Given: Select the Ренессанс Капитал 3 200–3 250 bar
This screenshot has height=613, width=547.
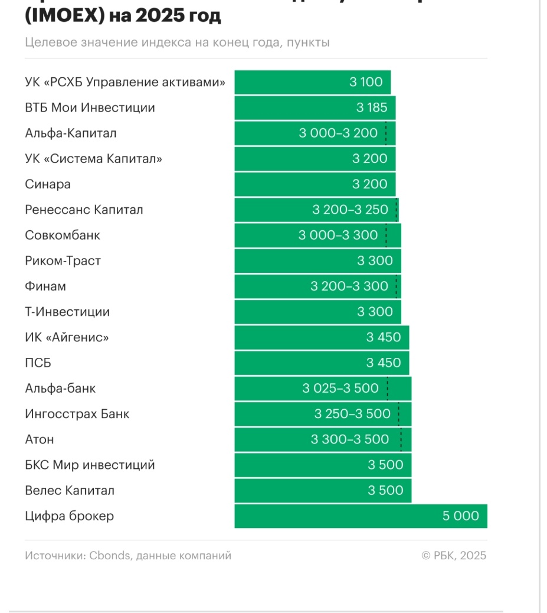Looking at the screenshot, I should coord(316,210).
